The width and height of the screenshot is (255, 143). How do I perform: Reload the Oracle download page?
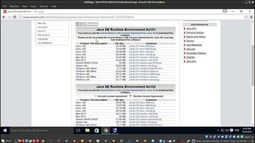pos(14,17)
